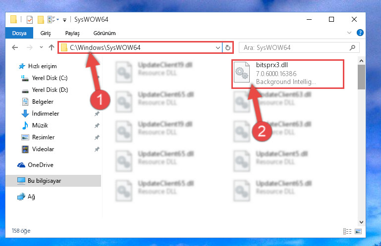381x246 pixels.
Task: Toggle the pin beside Videolar
Action: point(97,149)
